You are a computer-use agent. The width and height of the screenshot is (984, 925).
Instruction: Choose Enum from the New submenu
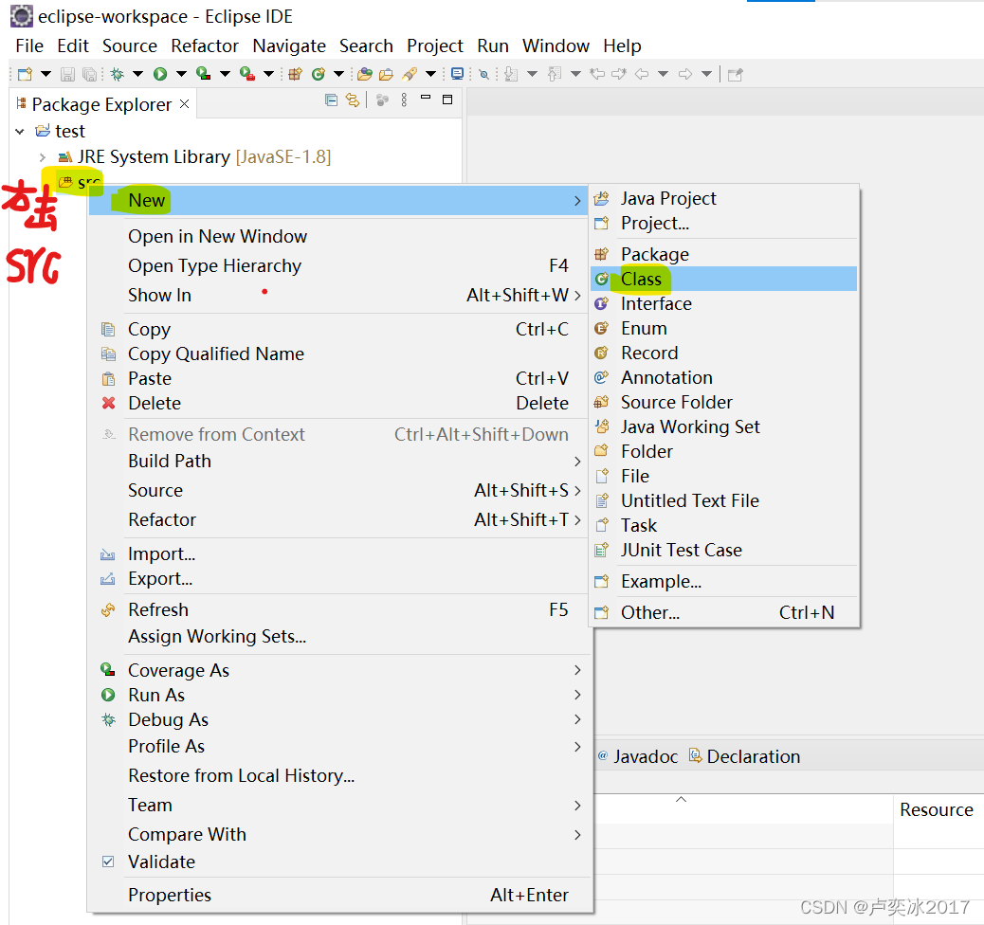coord(724,328)
